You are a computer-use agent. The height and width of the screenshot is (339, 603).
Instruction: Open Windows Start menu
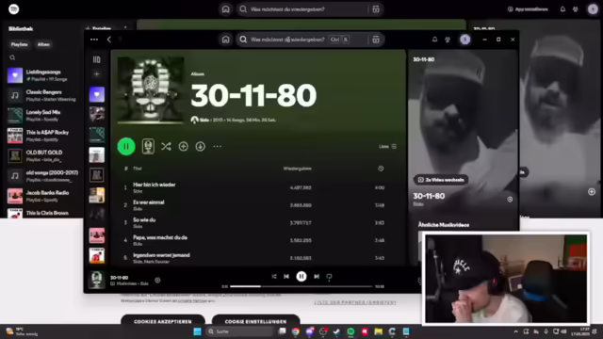pyautogui.click(x=197, y=331)
